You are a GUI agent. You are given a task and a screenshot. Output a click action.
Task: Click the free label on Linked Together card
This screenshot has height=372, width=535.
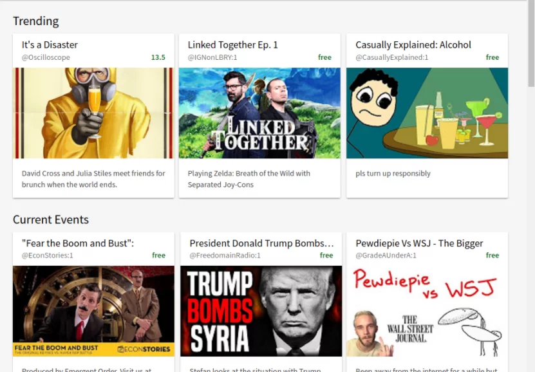point(325,57)
